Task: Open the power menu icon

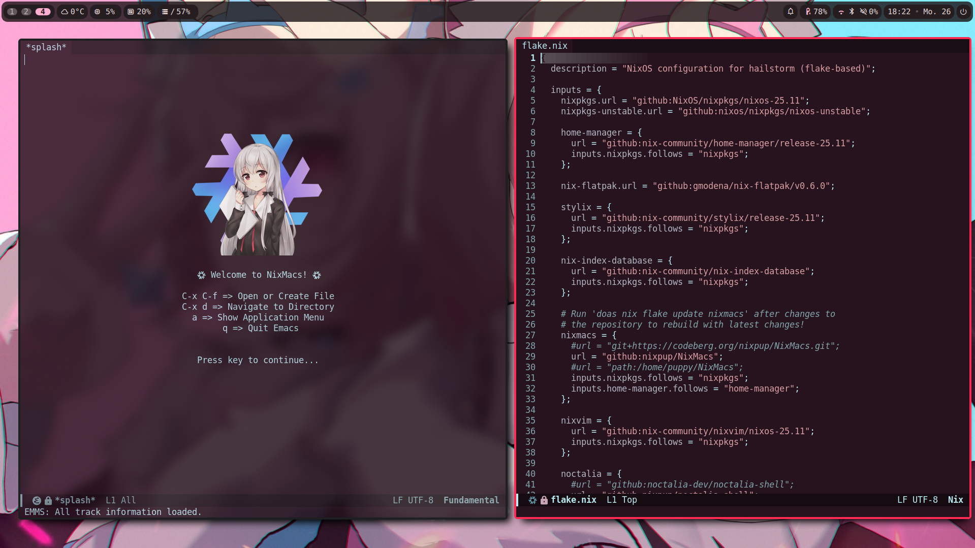Action: point(963,11)
